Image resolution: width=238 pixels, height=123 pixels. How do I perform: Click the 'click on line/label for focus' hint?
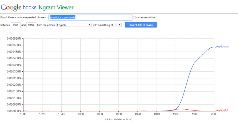click(x=119, y=119)
